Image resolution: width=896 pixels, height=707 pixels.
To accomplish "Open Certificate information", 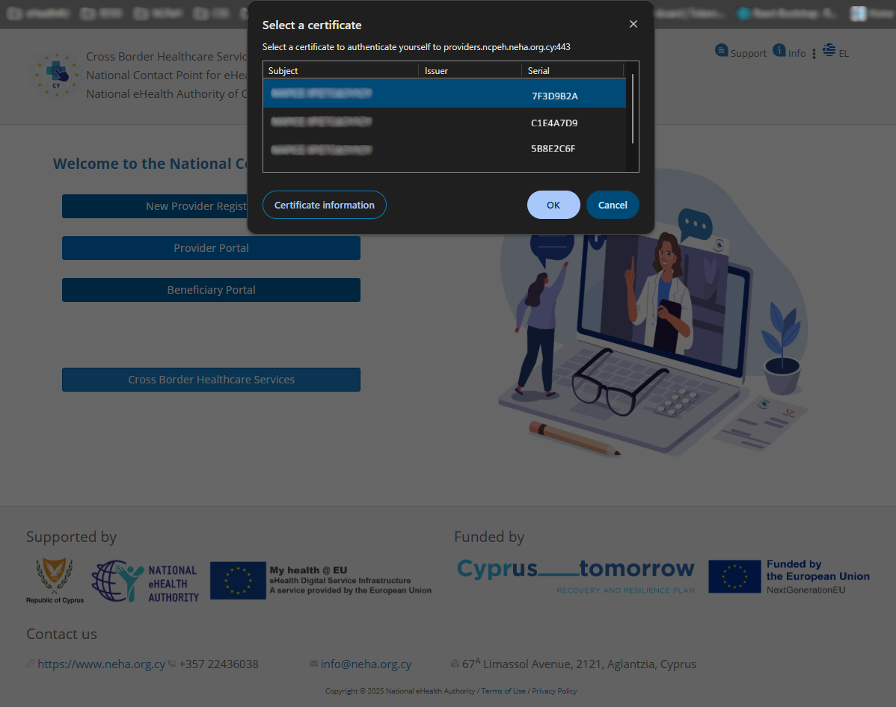I will (x=325, y=205).
